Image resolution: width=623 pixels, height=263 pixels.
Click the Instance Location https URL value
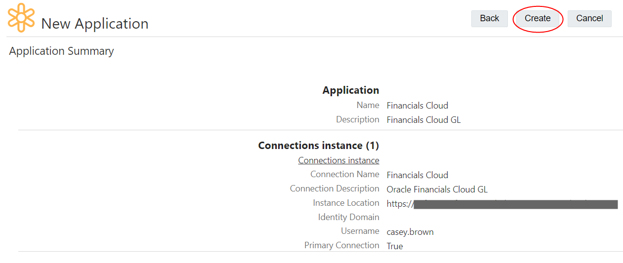[502, 204]
